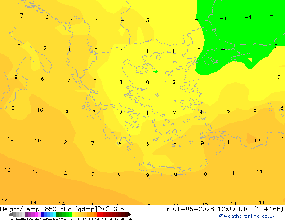Click the chart title 'Height/Temp. 850 hPa' text
The image size is (285, 220).
tap(36, 209)
